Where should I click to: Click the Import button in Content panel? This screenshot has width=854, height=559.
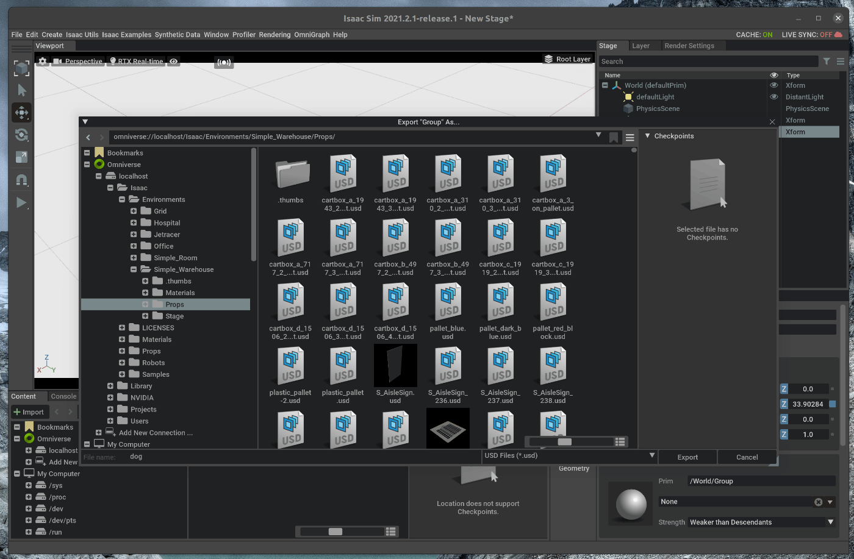click(x=29, y=412)
